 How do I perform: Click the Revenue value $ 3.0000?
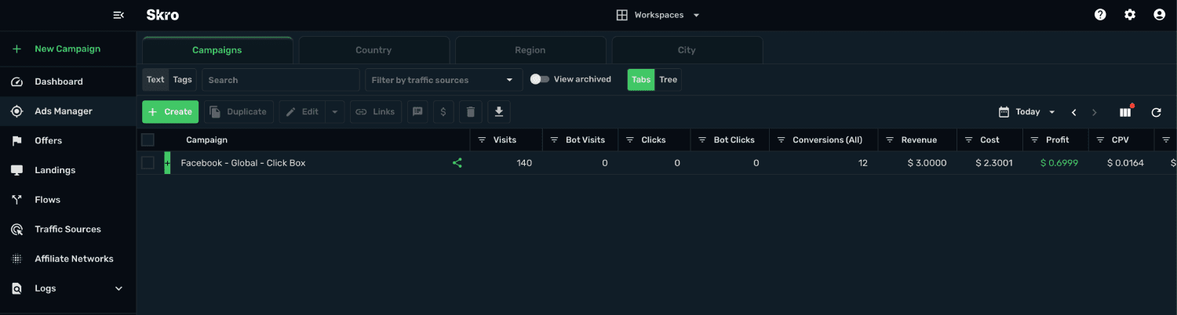[927, 163]
